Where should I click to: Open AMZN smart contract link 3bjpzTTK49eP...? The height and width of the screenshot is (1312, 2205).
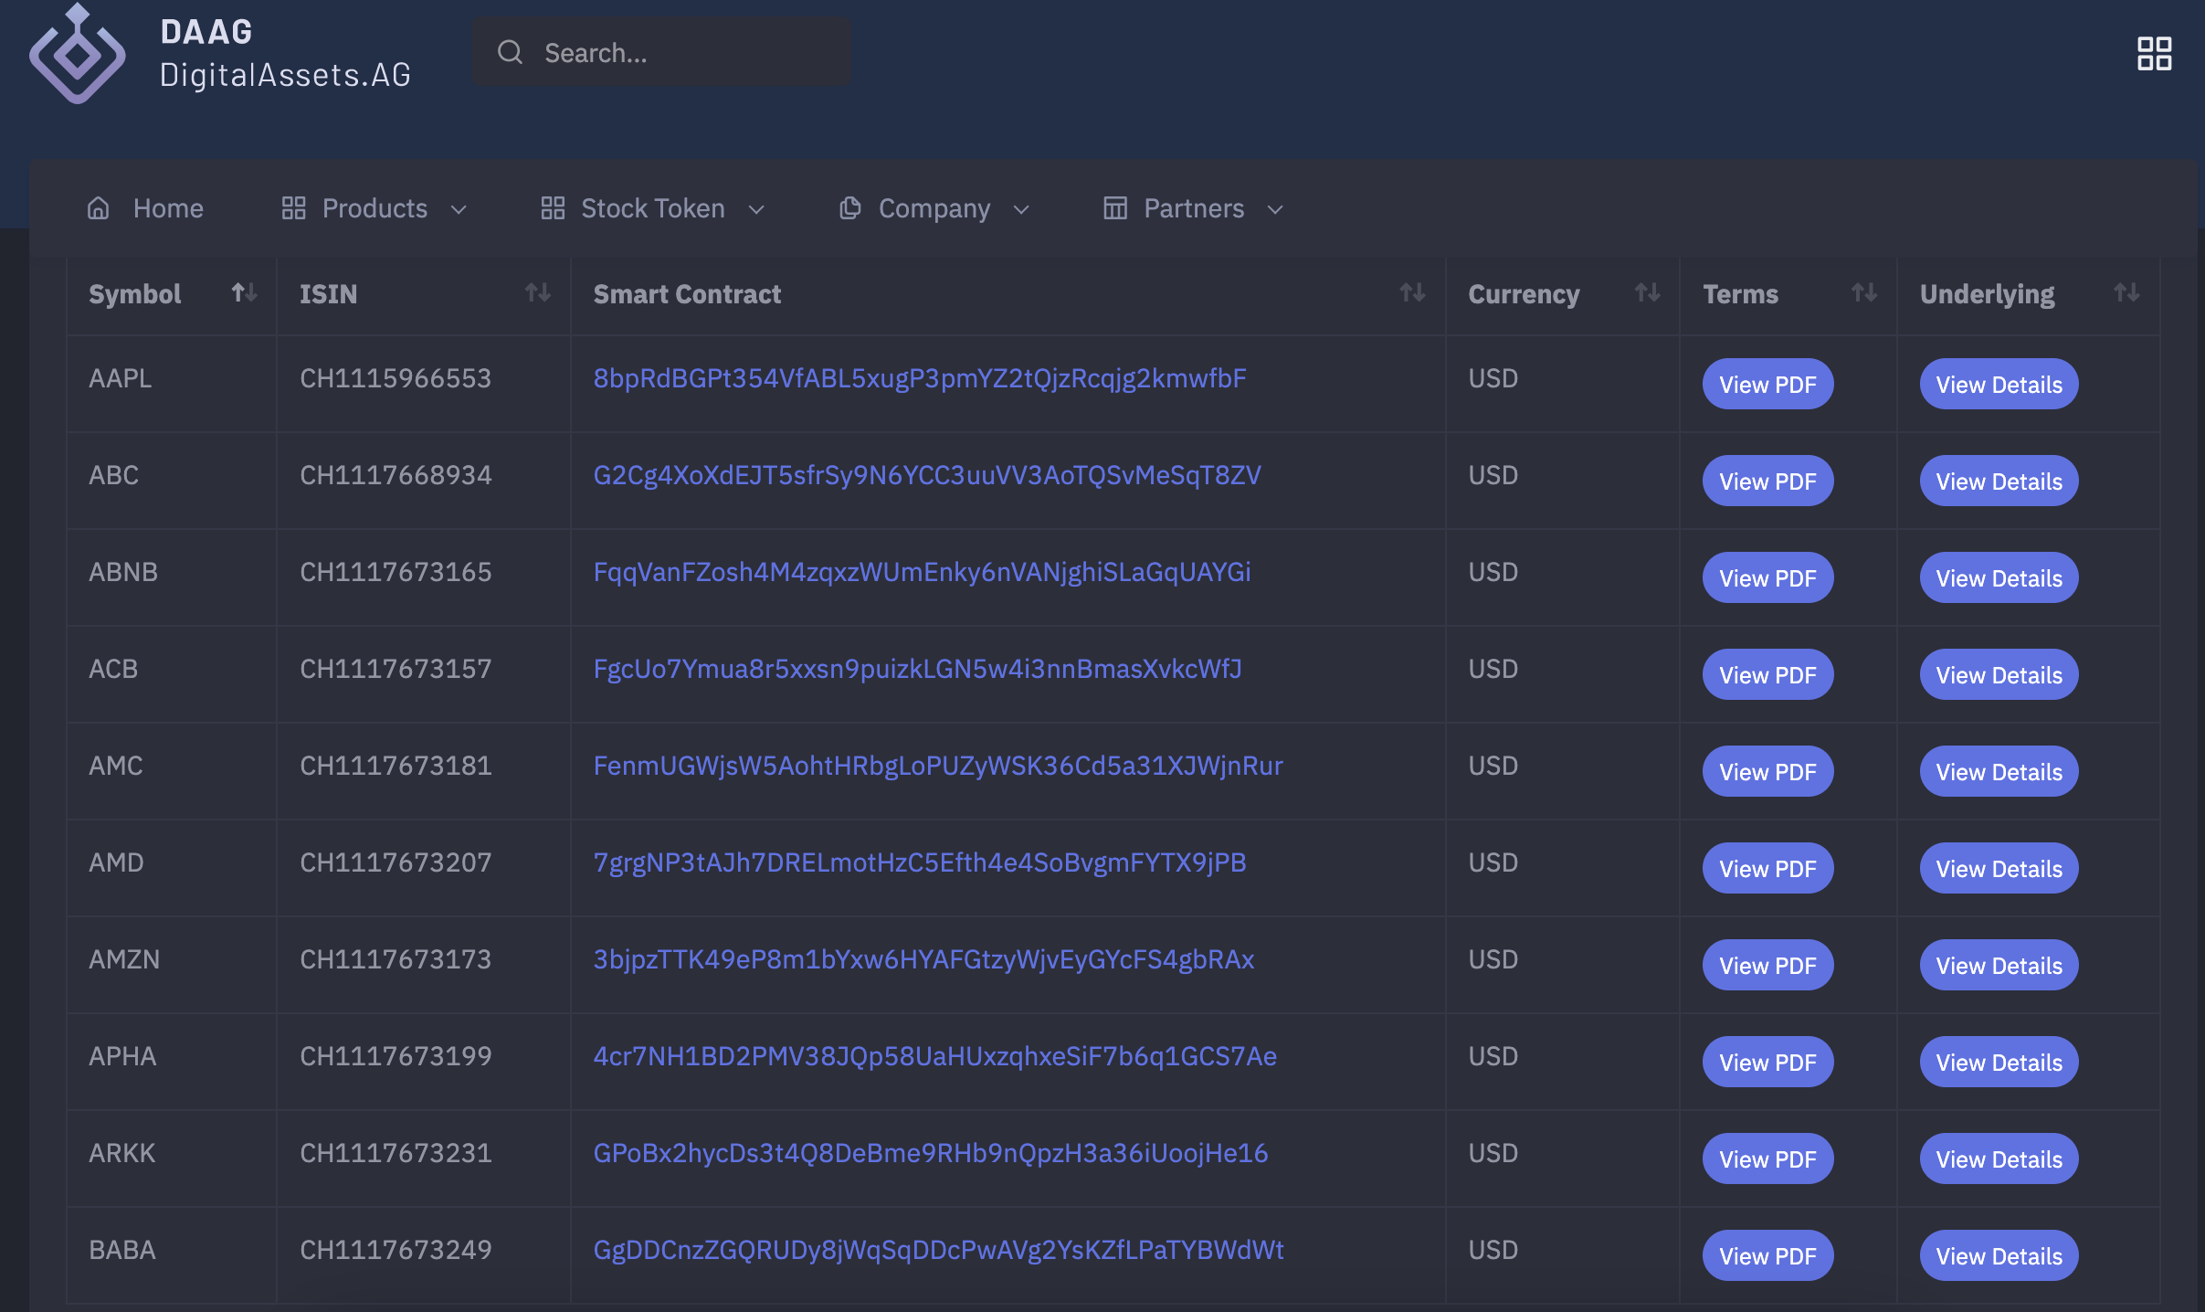click(923, 959)
